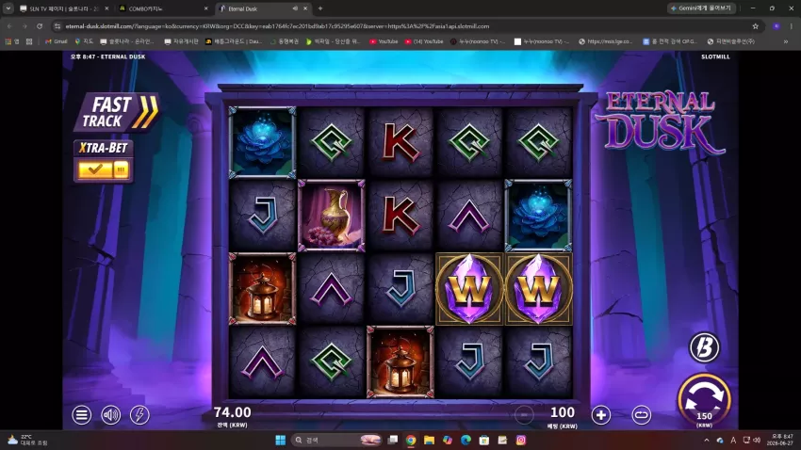Increase bet with the plus button

(601, 415)
